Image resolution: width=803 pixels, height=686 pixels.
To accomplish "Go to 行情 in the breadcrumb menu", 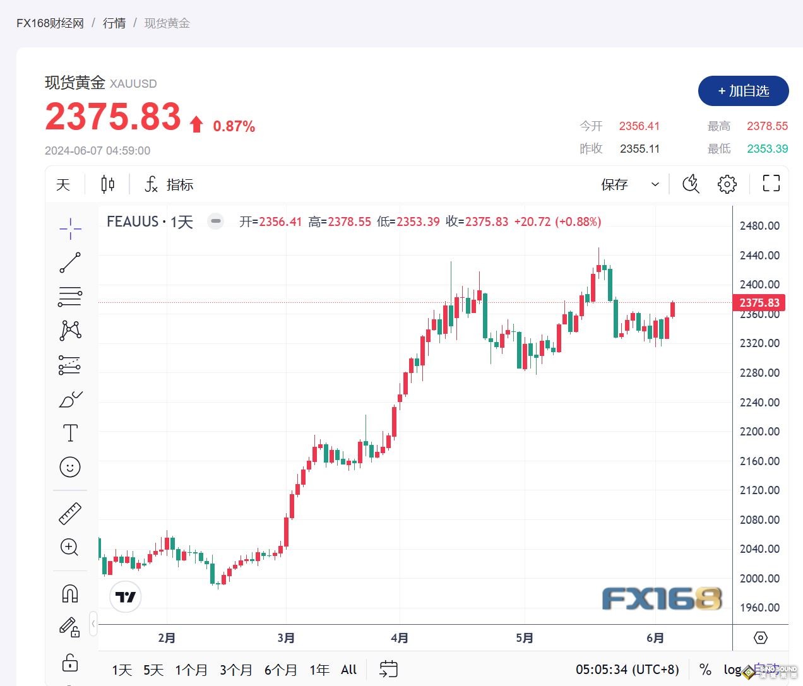I will point(114,23).
